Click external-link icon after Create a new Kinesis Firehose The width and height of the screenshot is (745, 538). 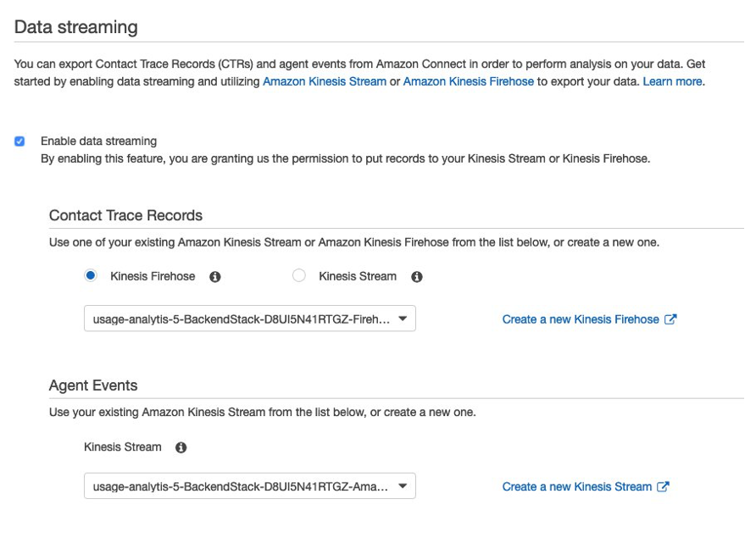coord(670,319)
